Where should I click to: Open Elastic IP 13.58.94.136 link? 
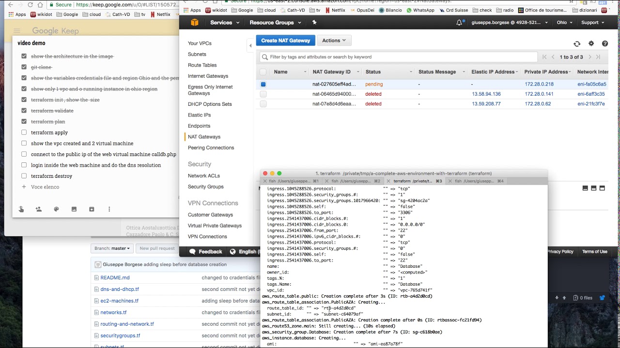point(486,94)
